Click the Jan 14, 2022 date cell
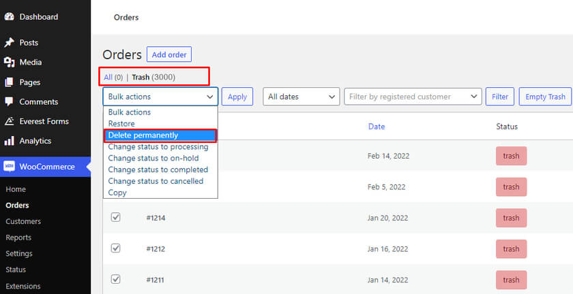Screen dimensions: 573x294 click(x=387, y=280)
